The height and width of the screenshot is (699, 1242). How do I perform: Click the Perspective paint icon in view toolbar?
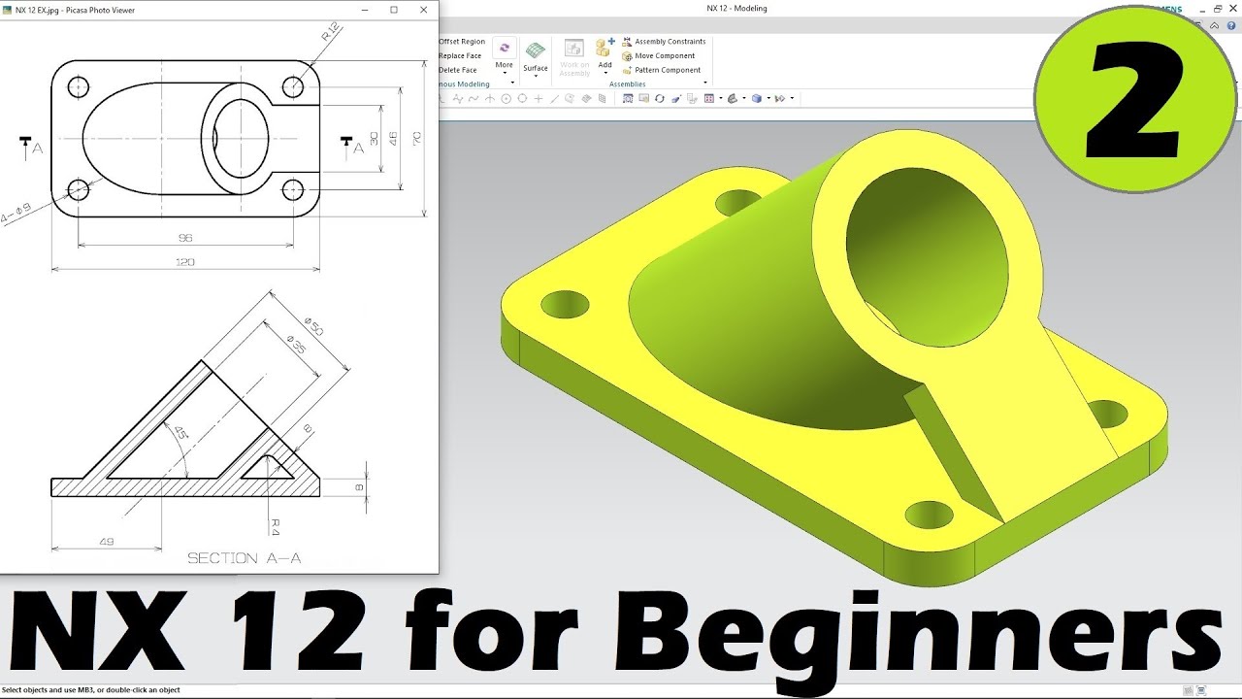(676, 99)
